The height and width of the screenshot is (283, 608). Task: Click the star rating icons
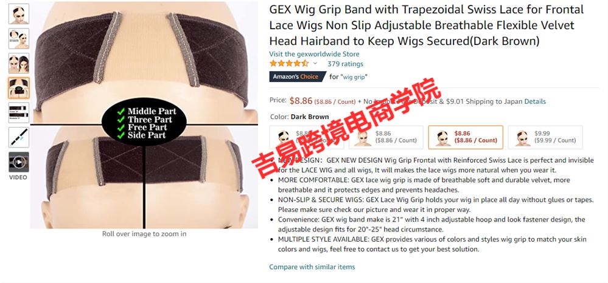point(289,64)
